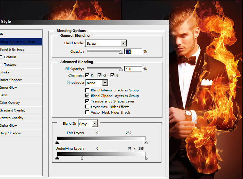The height and width of the screenshot is (179, 243).
Task: Select the Stroke style
Action: pyautogui.click(x=21, y=72)
